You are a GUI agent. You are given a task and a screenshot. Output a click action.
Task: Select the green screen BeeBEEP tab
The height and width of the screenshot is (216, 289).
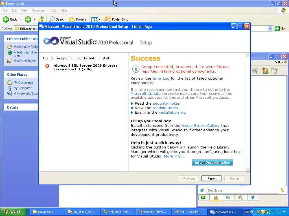(x=203, y=197)
